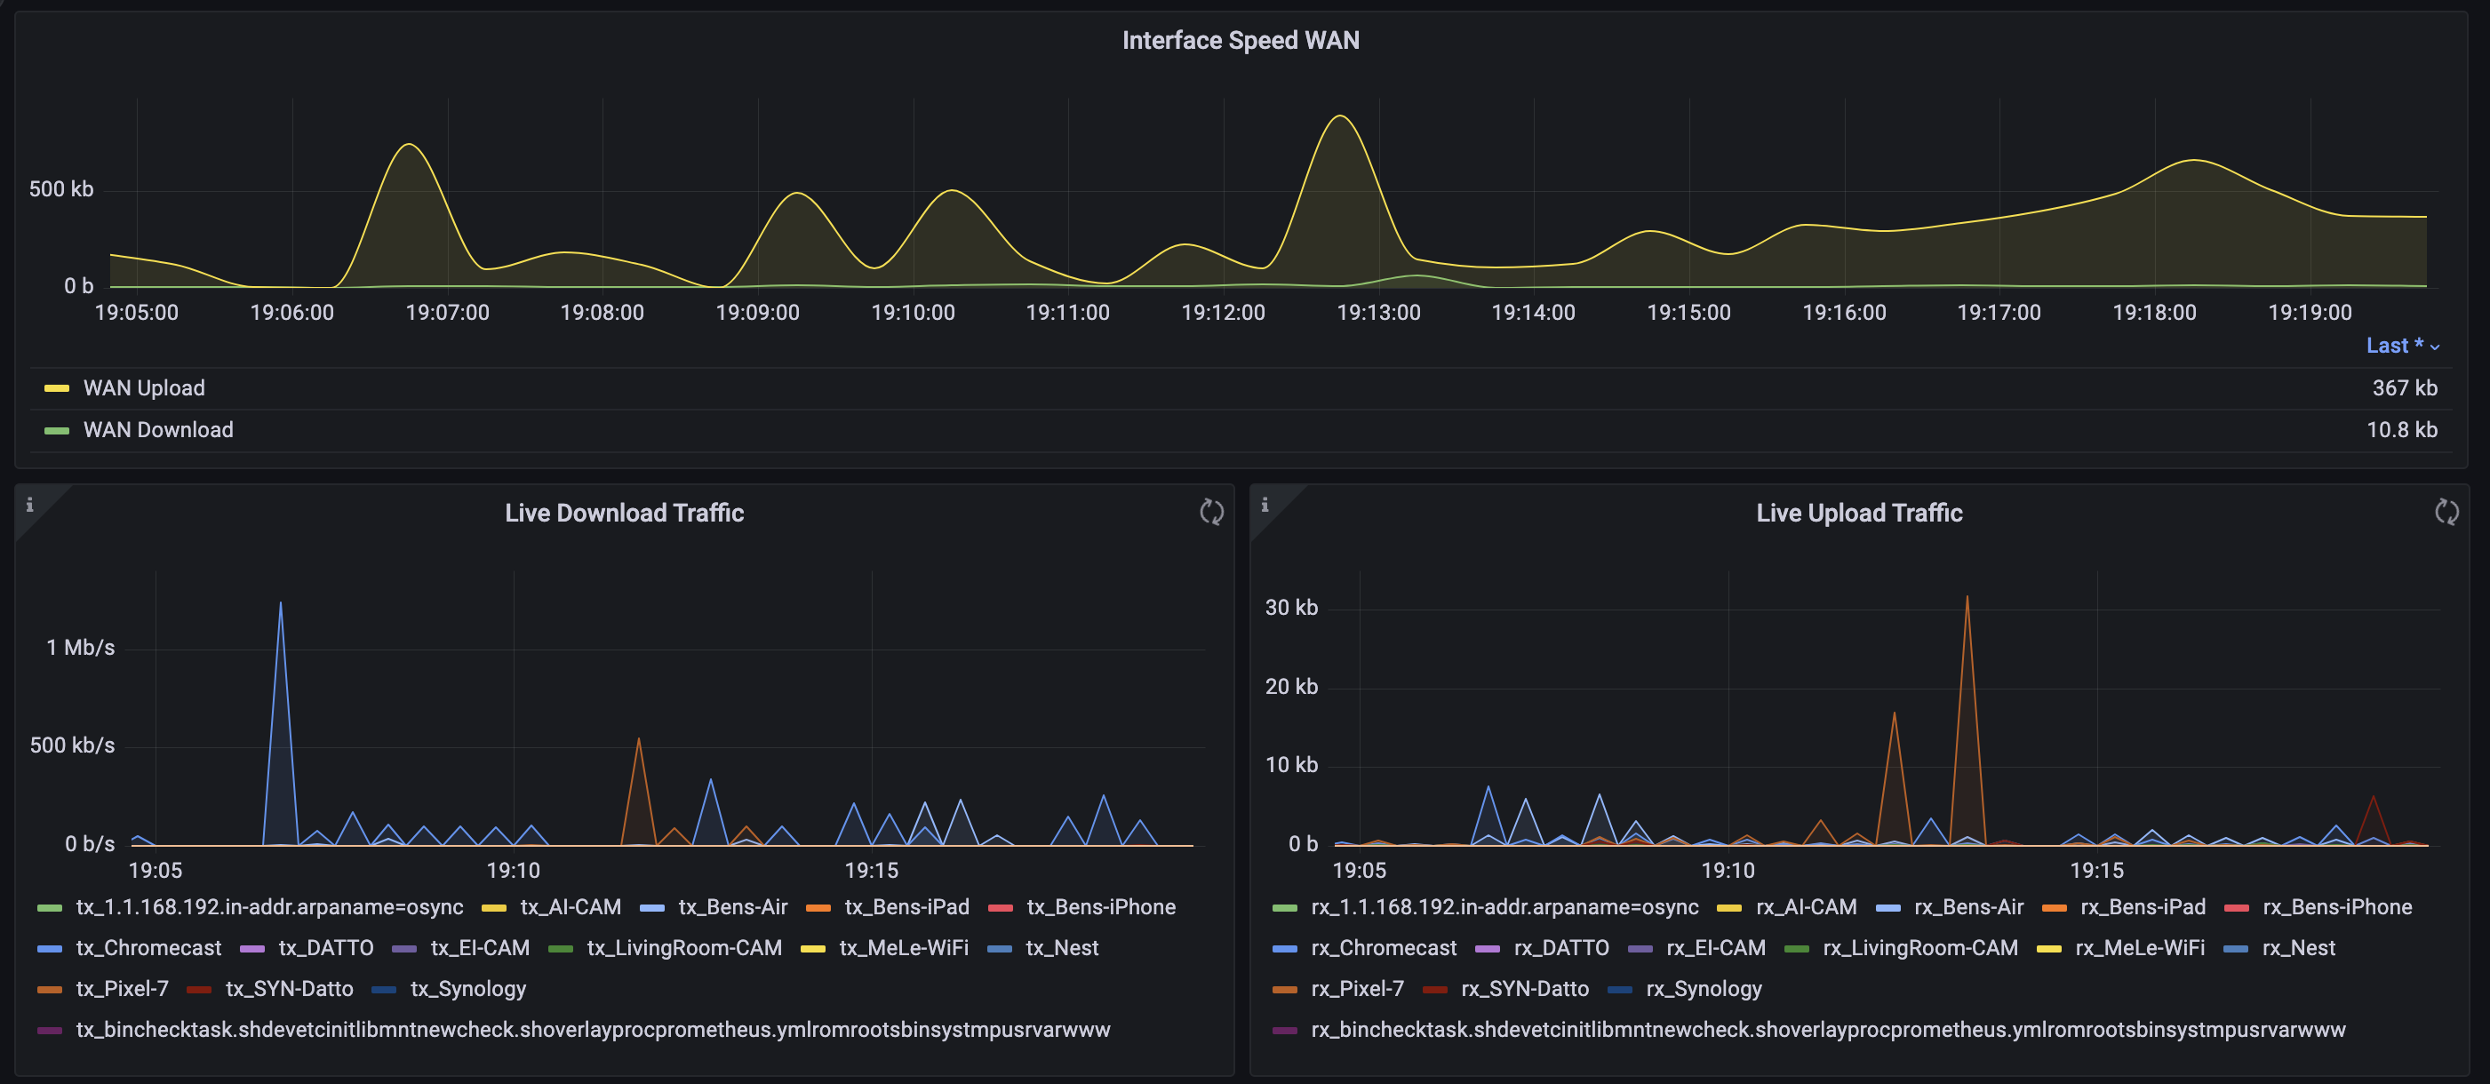Click rx_1.1.168.192.in-addr.arpaname=osync legend entry
This screenshot has height=1084, width=2490.
click(x=1505, y=907)
